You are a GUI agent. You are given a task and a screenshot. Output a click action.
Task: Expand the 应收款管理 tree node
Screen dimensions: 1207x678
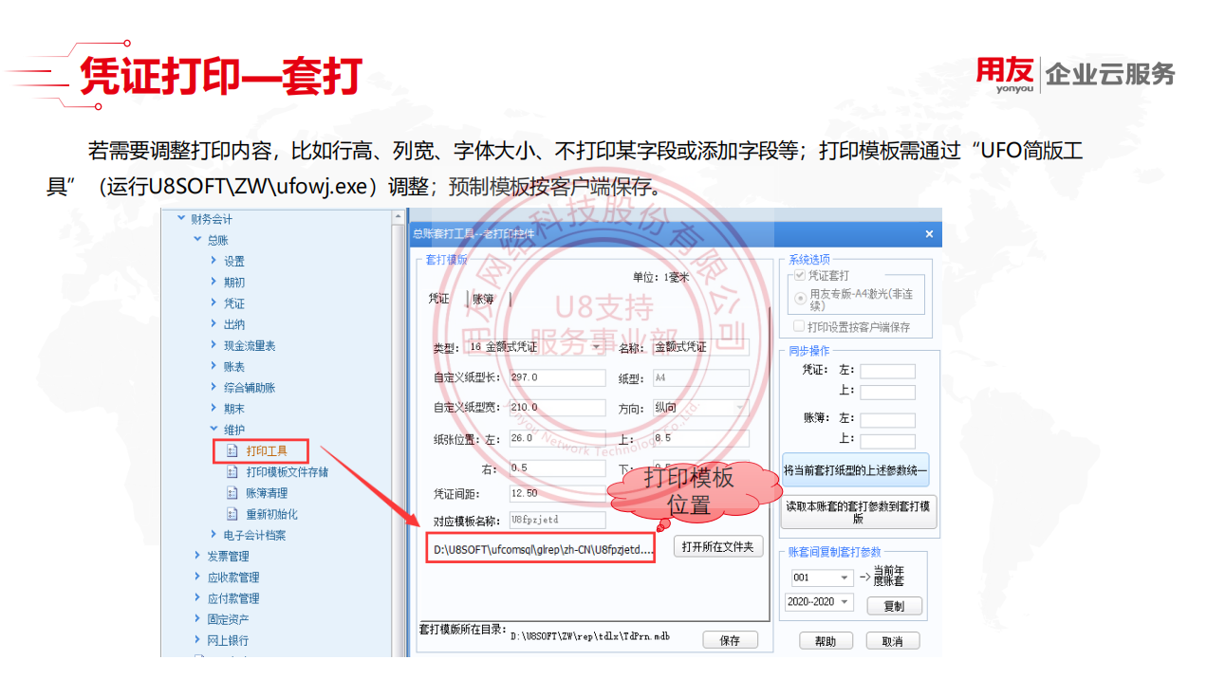coord(197,577)
